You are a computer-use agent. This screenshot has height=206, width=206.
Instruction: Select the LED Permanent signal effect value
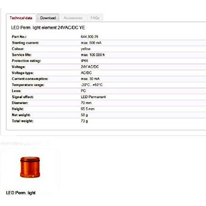click(93, 97)
